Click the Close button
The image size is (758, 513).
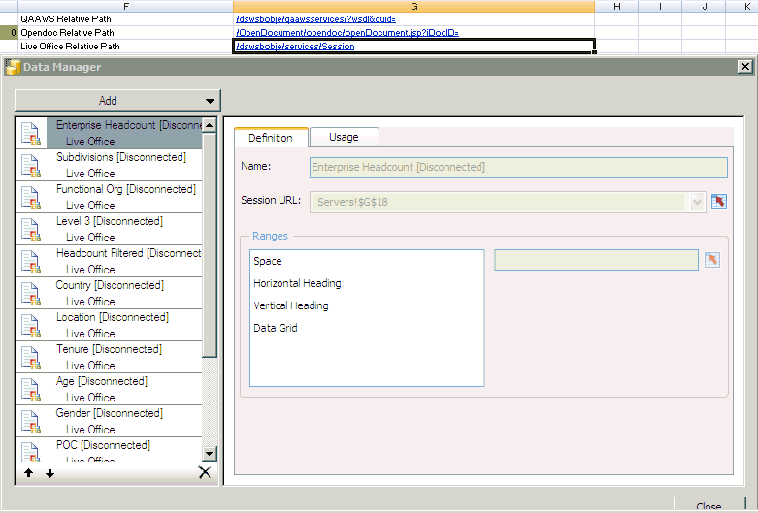pyautogui.click(x=709, y=506)
